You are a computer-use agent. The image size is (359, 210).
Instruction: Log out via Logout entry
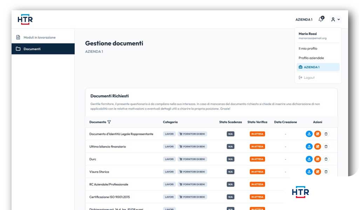(306, 78)
